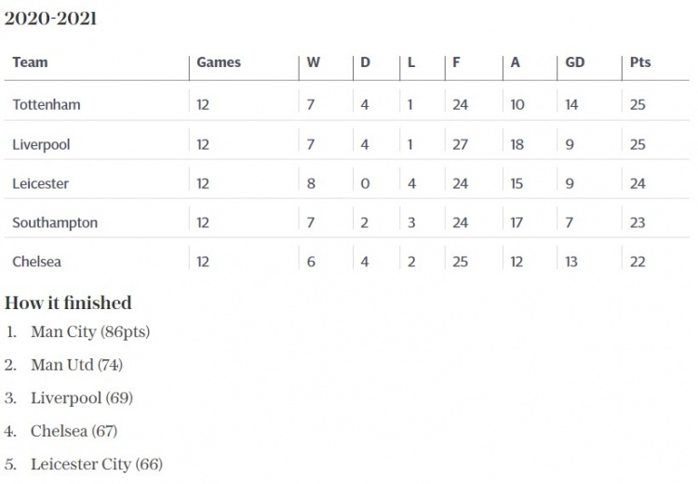
Task: Click the Team column header
Action: click(x=30, y=62)
